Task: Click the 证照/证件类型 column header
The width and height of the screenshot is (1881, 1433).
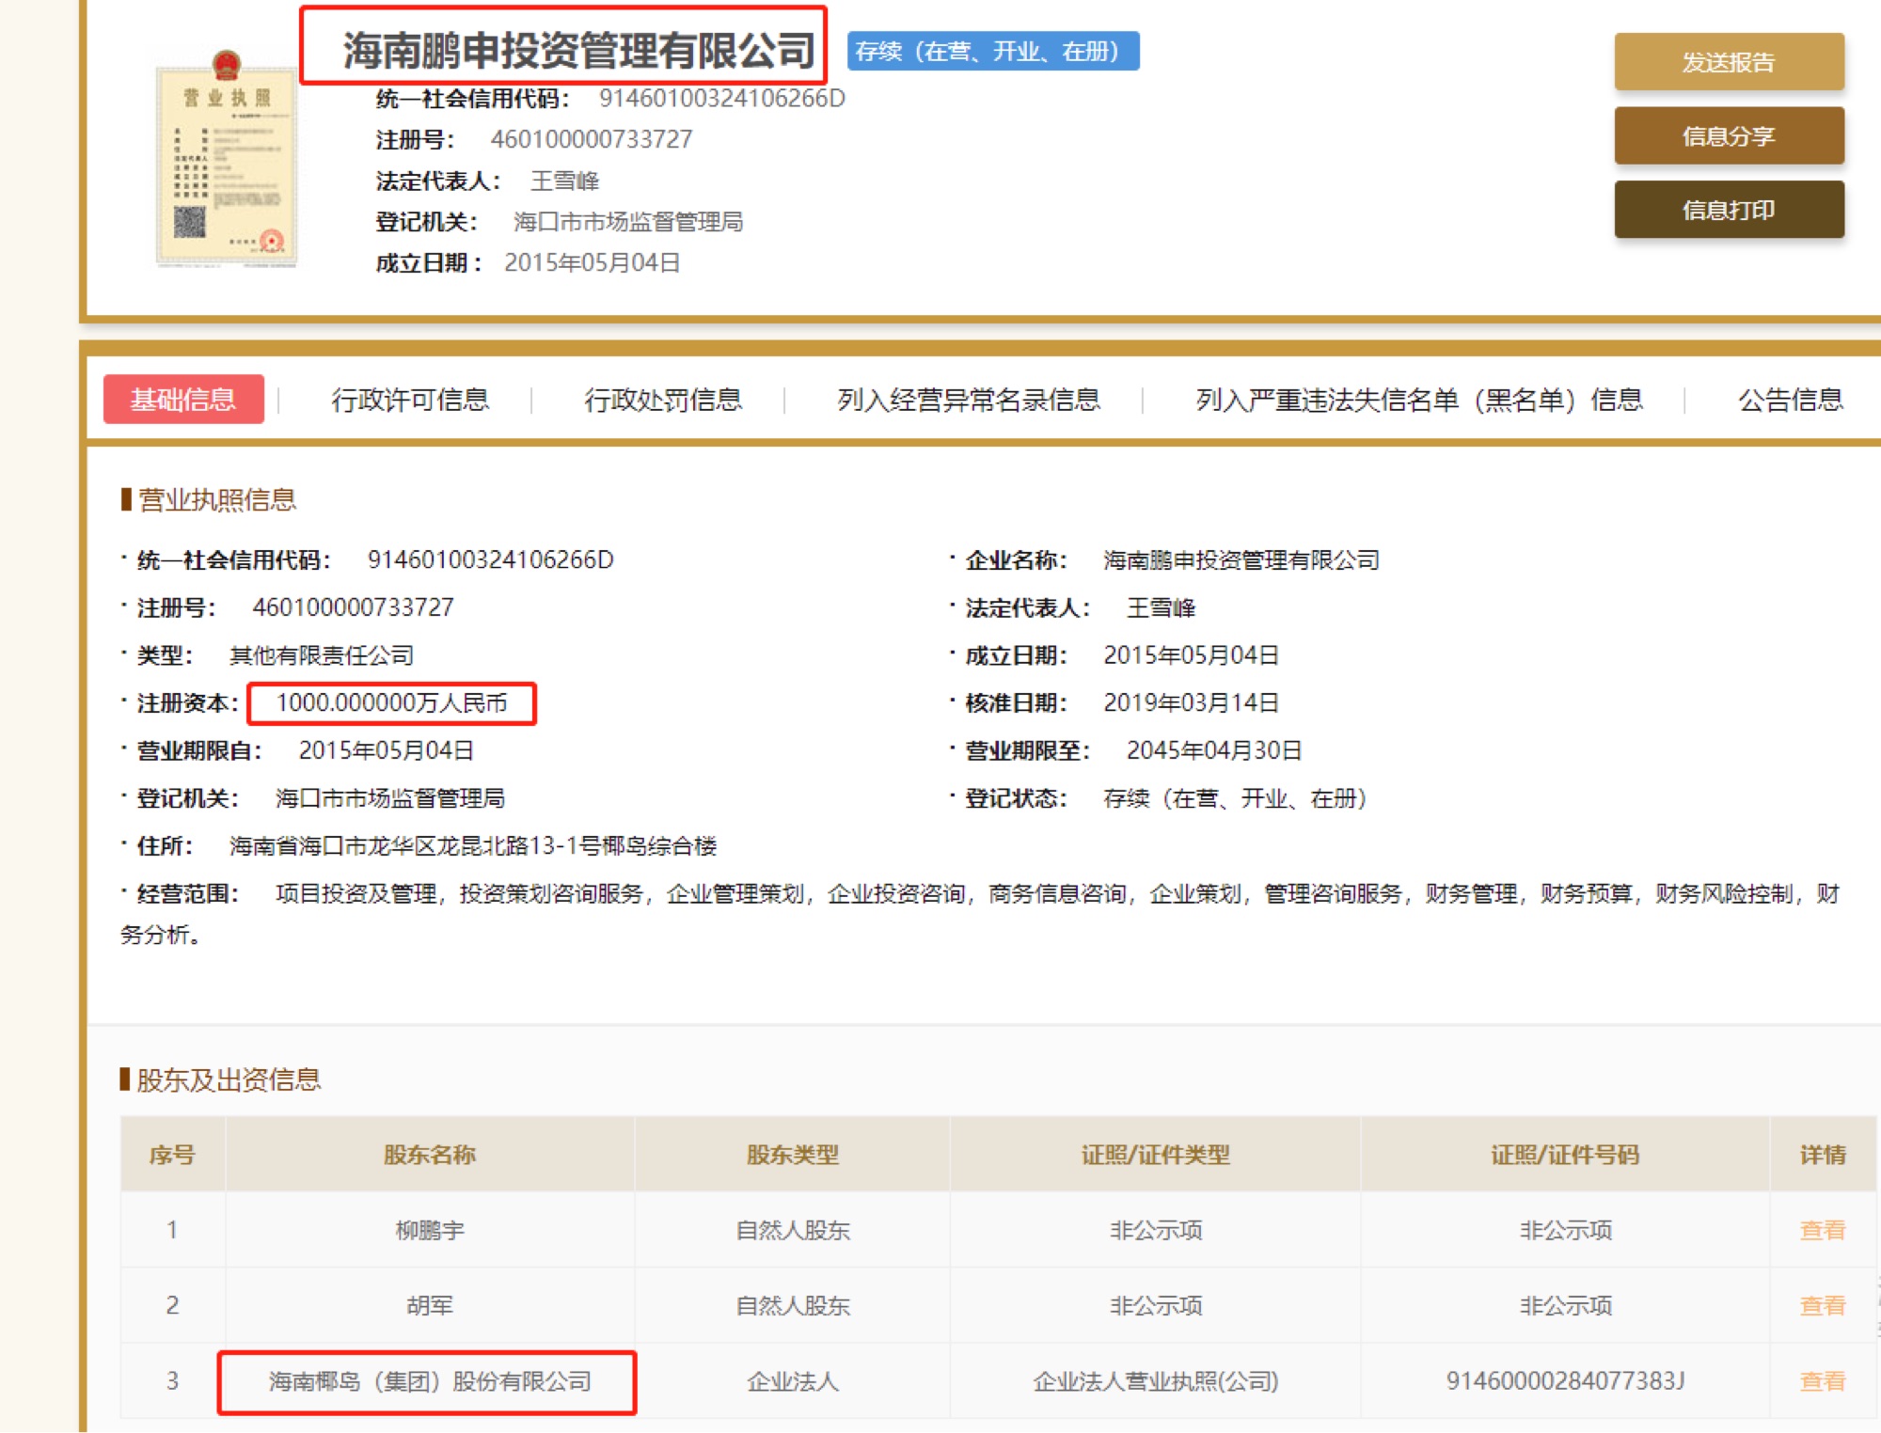Action: coord(1156,1155)
